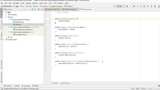
Task: Open the SDK Manager download icon
Action: pos(159,6)
